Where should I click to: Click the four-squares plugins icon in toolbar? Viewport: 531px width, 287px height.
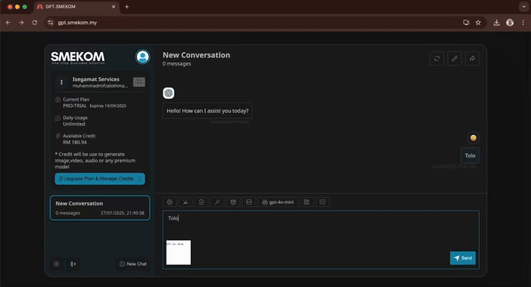pos(307,202)
